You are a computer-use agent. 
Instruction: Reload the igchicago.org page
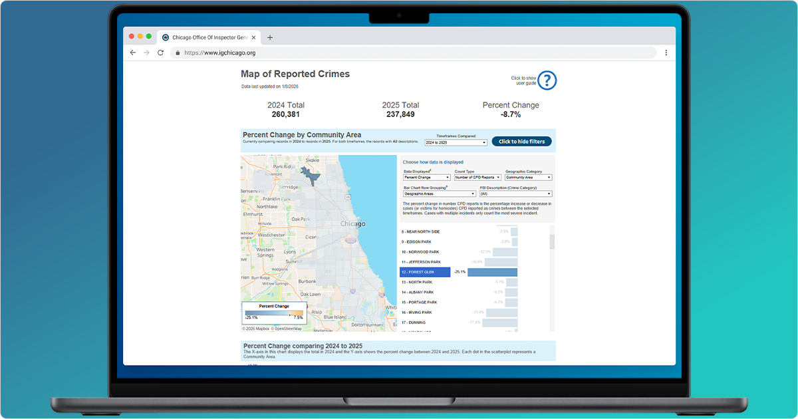click(x=160, y=52)
